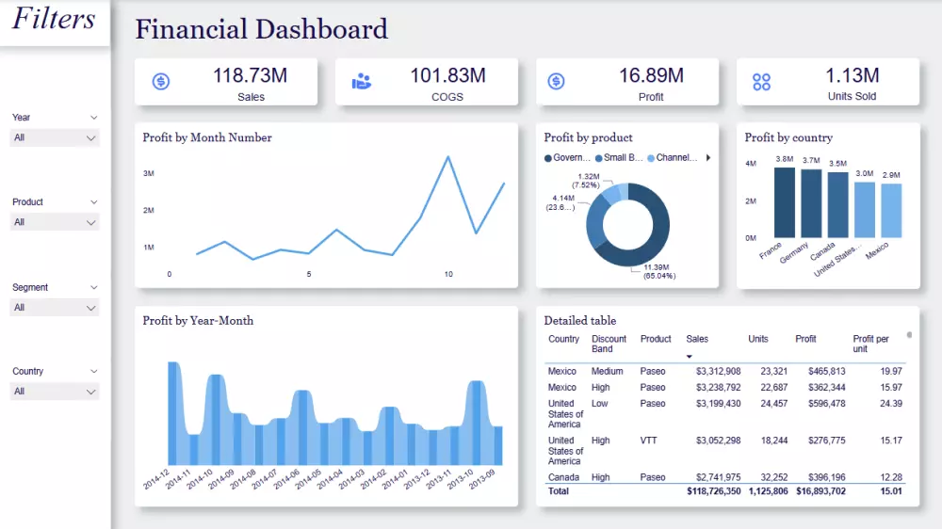Click the COGS card people icon
The width and height of the screenshot is (942, 529).
[361, 81]
